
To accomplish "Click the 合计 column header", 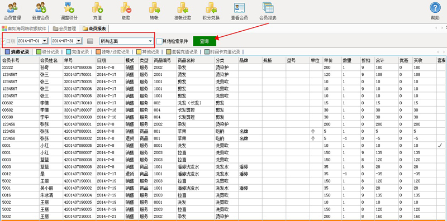I will tap(387, 60).
